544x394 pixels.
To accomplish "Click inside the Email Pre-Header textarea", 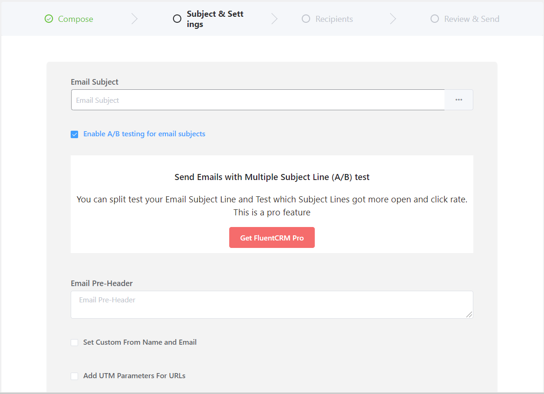I will (x=272, y=304).
